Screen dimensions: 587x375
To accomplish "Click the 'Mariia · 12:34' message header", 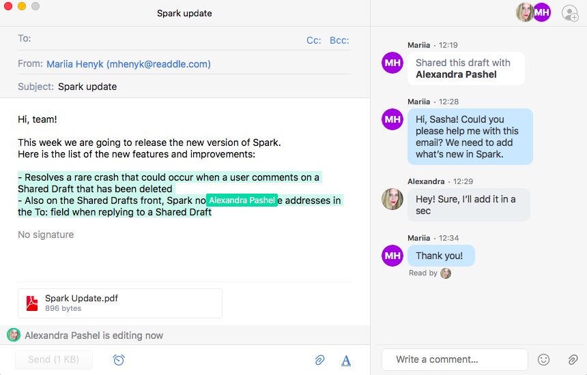I will tap(433, 238).
